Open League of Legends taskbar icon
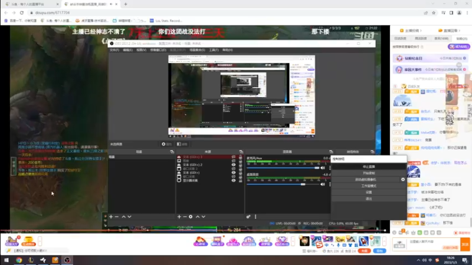 (31, 260)
